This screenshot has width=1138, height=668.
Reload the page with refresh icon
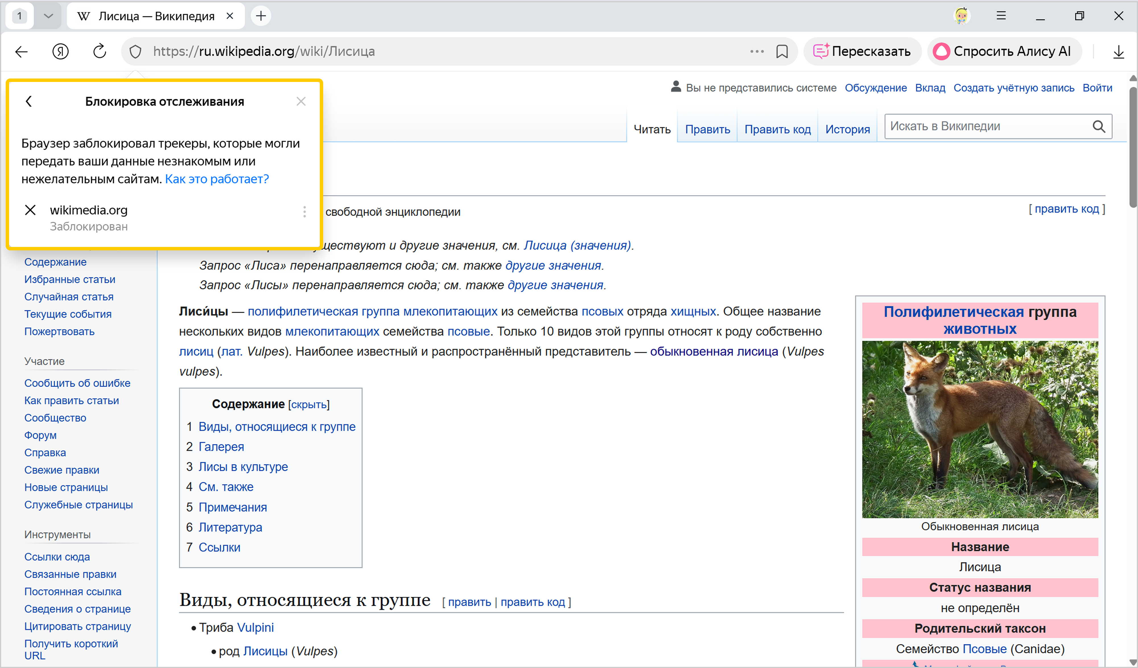99,51
